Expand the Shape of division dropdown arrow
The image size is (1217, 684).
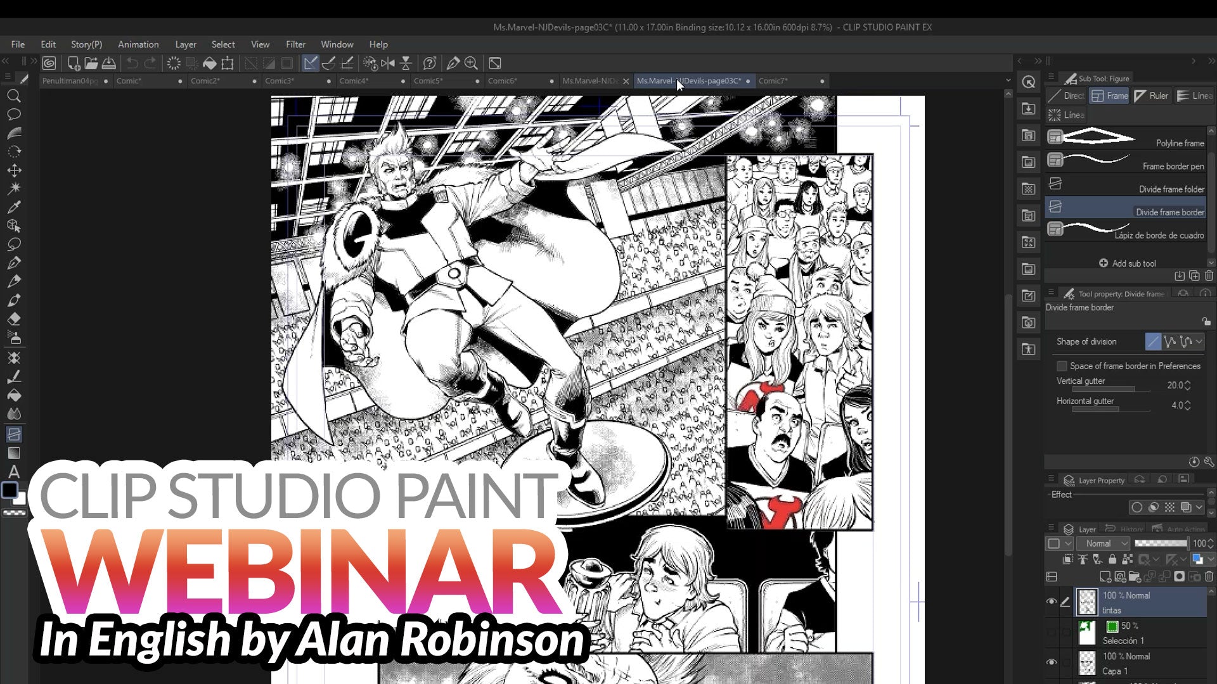click(x=1199, y=341)
